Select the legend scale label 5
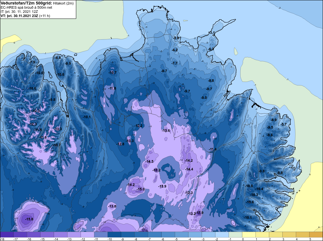Image resolution: width=323 pixels, height=241 pixels. click(310, 239)
